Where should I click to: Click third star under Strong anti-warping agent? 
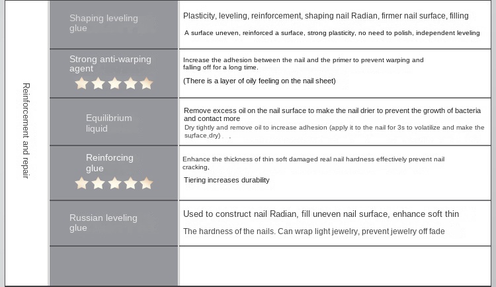114,83
